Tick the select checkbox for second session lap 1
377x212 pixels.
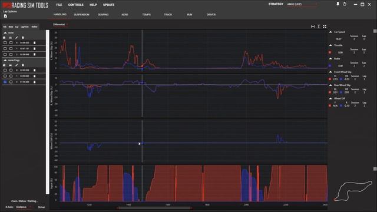point(5,76)
